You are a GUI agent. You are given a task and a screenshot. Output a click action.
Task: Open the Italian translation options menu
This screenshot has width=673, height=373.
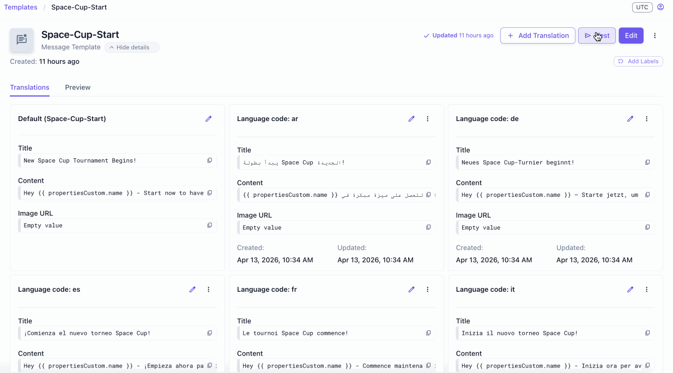647,290
